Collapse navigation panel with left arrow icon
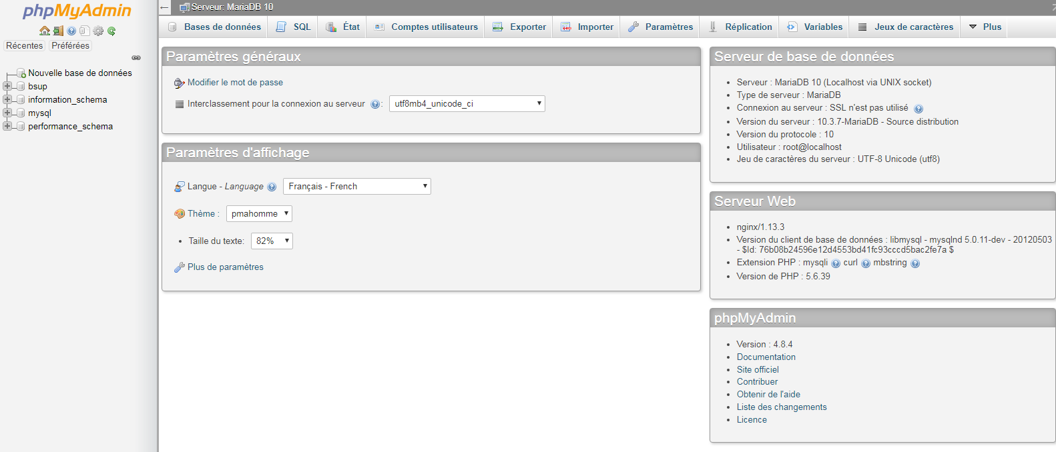This screenshot has height=452, width=1056. point(165,7)
